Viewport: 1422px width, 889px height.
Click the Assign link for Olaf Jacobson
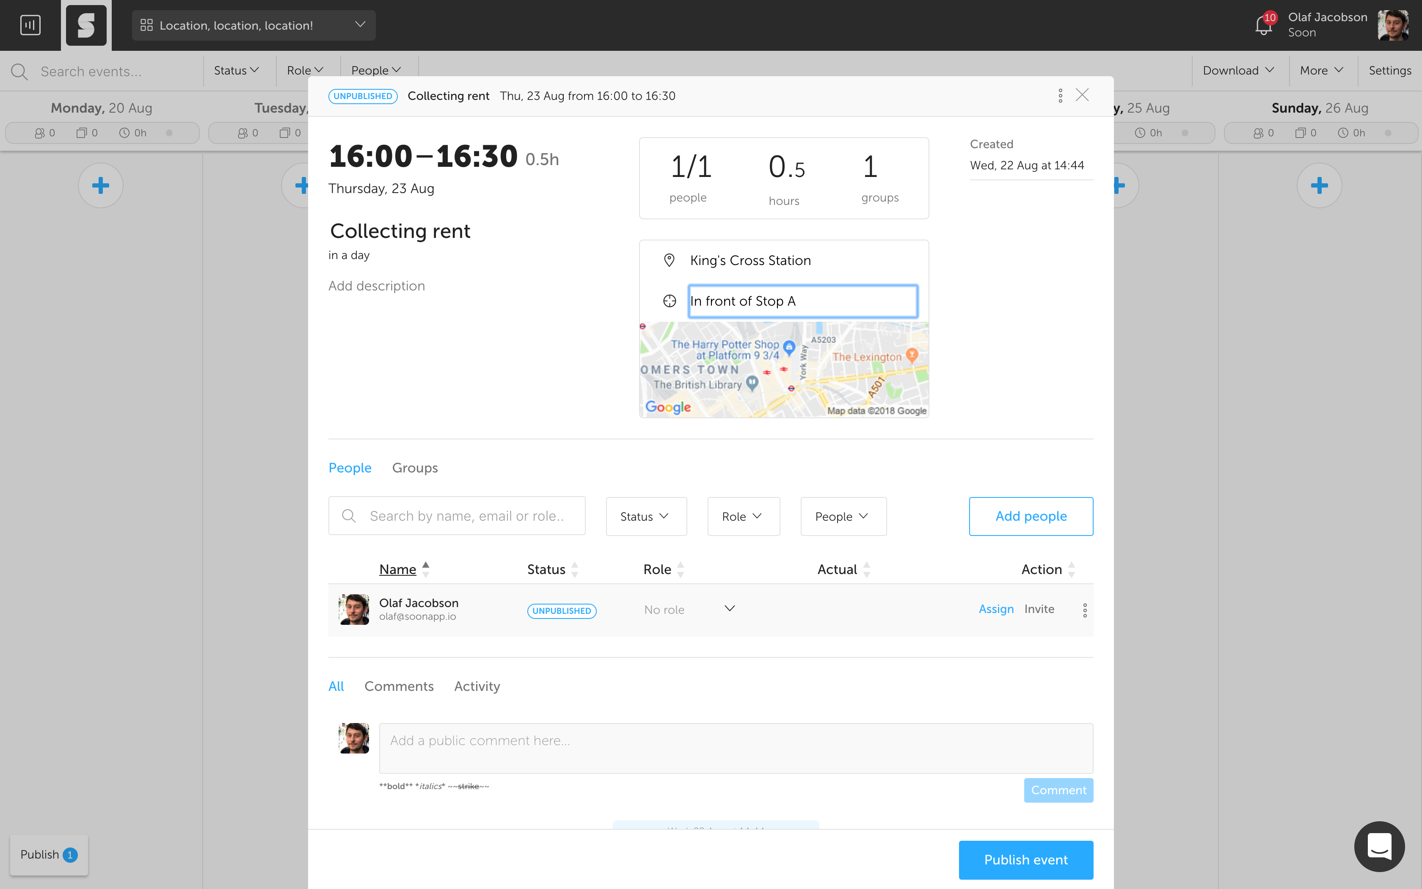(996, 609)
